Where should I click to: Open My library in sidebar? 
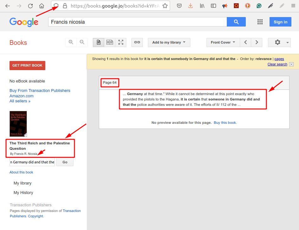[22, 183]
